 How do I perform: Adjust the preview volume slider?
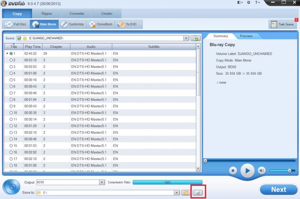(x=282, y=170)
